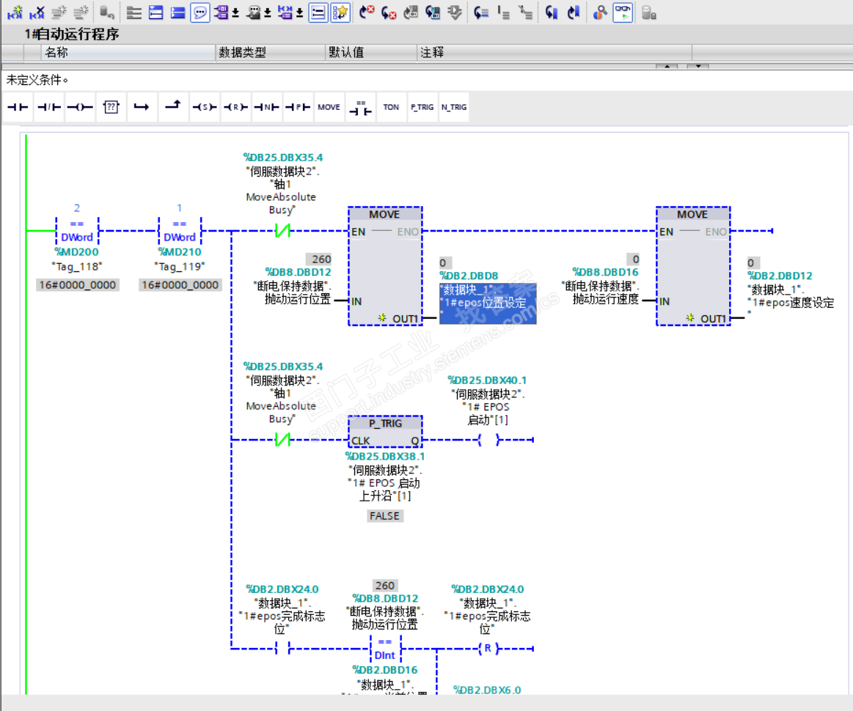
Task: Insert a normally open contact
Action: (x=18, y=107)
